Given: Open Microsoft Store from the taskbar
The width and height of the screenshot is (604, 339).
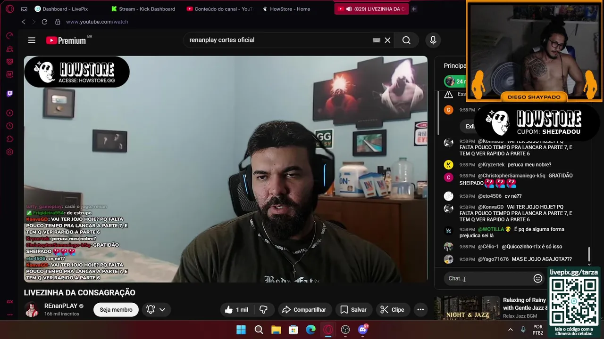Looking at the screenshot, I should coord(294,330).
